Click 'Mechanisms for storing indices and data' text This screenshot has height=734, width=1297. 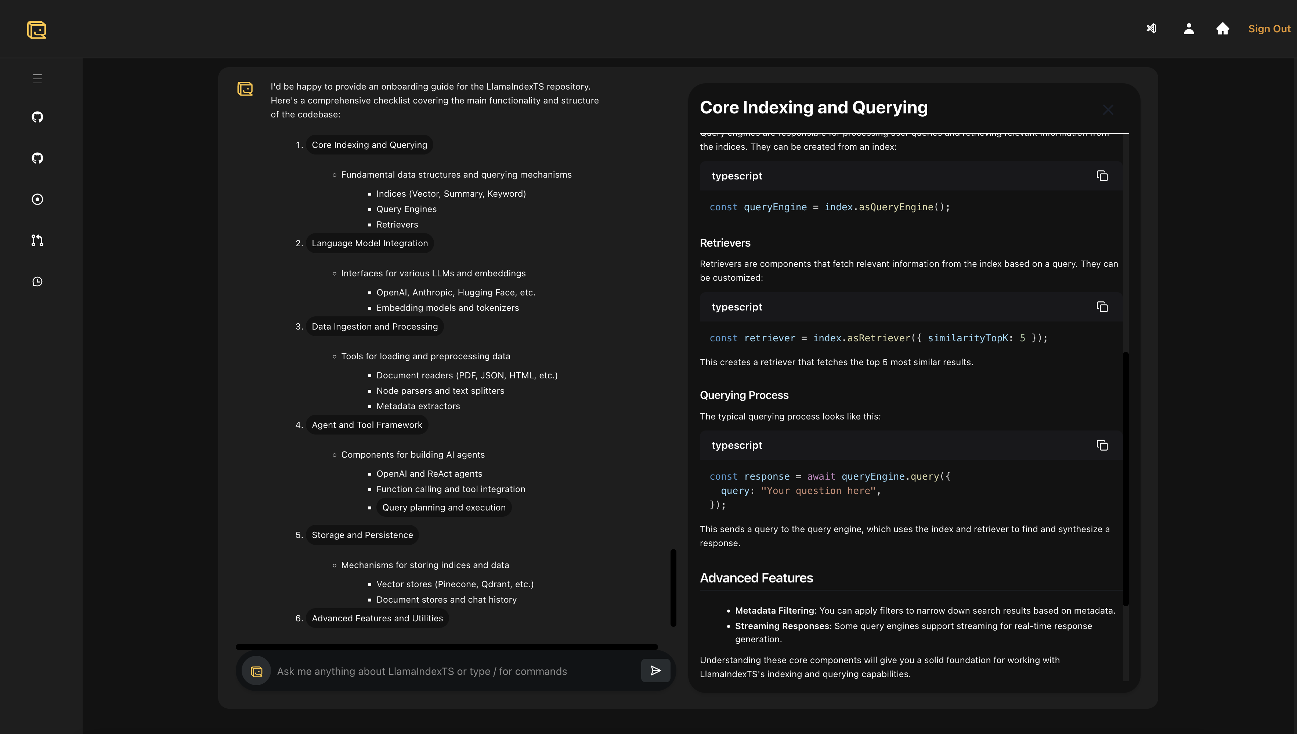tap(425, 565)
